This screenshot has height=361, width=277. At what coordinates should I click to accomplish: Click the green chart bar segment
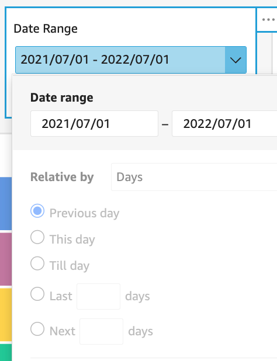tap(6, 352)
